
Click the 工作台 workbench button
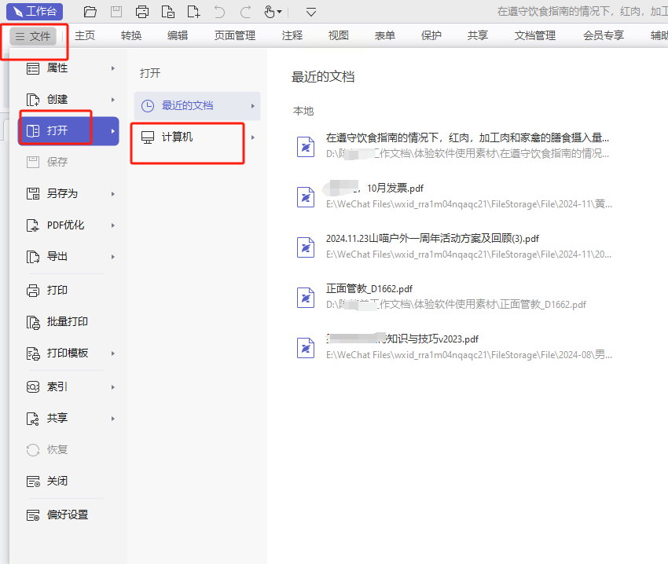pyautogui.click(x=35, y=12)
